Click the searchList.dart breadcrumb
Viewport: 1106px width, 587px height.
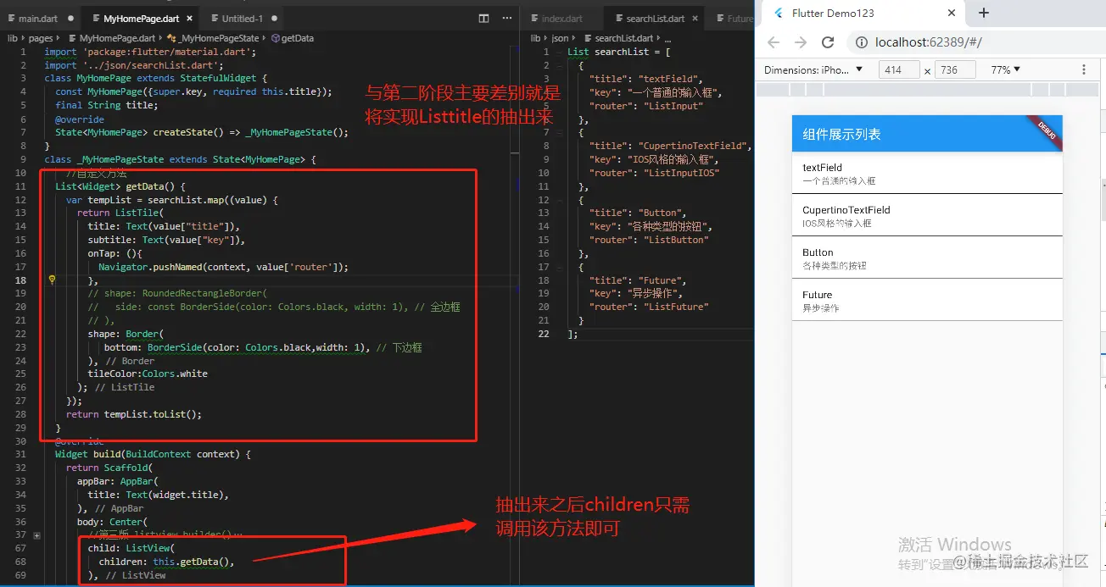click(x=618, y=38)
